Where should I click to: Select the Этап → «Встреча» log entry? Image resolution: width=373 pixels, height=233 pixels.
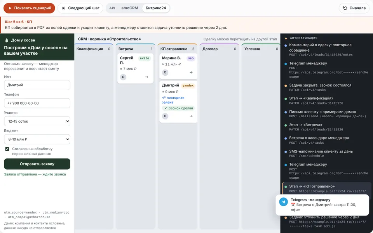327,127
